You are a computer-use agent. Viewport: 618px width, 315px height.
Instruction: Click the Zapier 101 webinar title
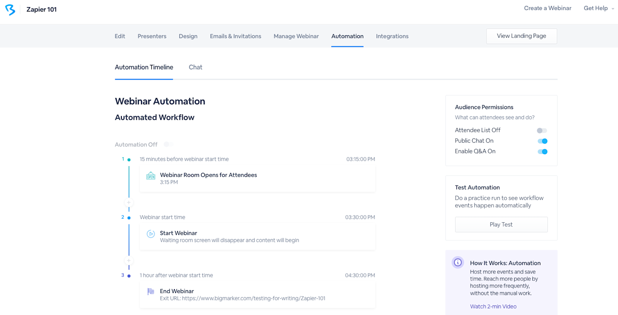point(41,9)
